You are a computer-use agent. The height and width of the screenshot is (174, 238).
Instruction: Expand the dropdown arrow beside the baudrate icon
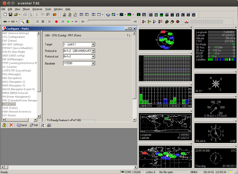pyautogui.click(x=17, y=21)
